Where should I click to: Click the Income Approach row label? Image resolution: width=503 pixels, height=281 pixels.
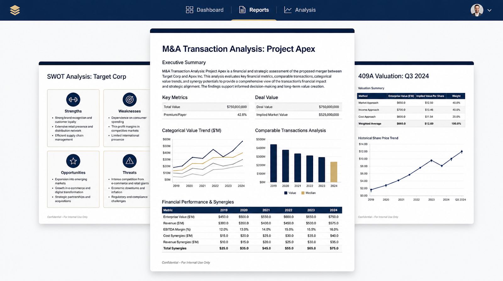click(368, 110)
